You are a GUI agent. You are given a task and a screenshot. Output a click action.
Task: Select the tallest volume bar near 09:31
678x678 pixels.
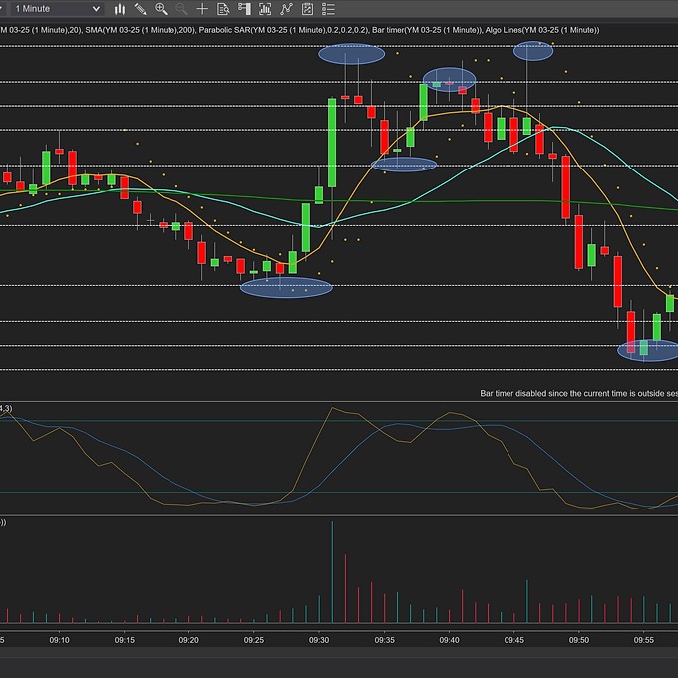coord(332,572)
